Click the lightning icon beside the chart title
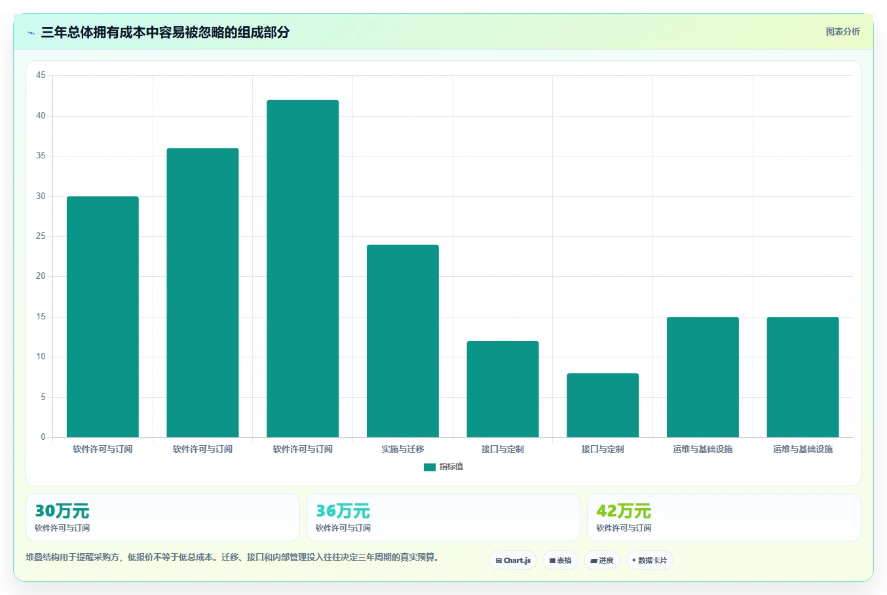The image size is (887, 595). pyautogui.click(x=31, y=33)
